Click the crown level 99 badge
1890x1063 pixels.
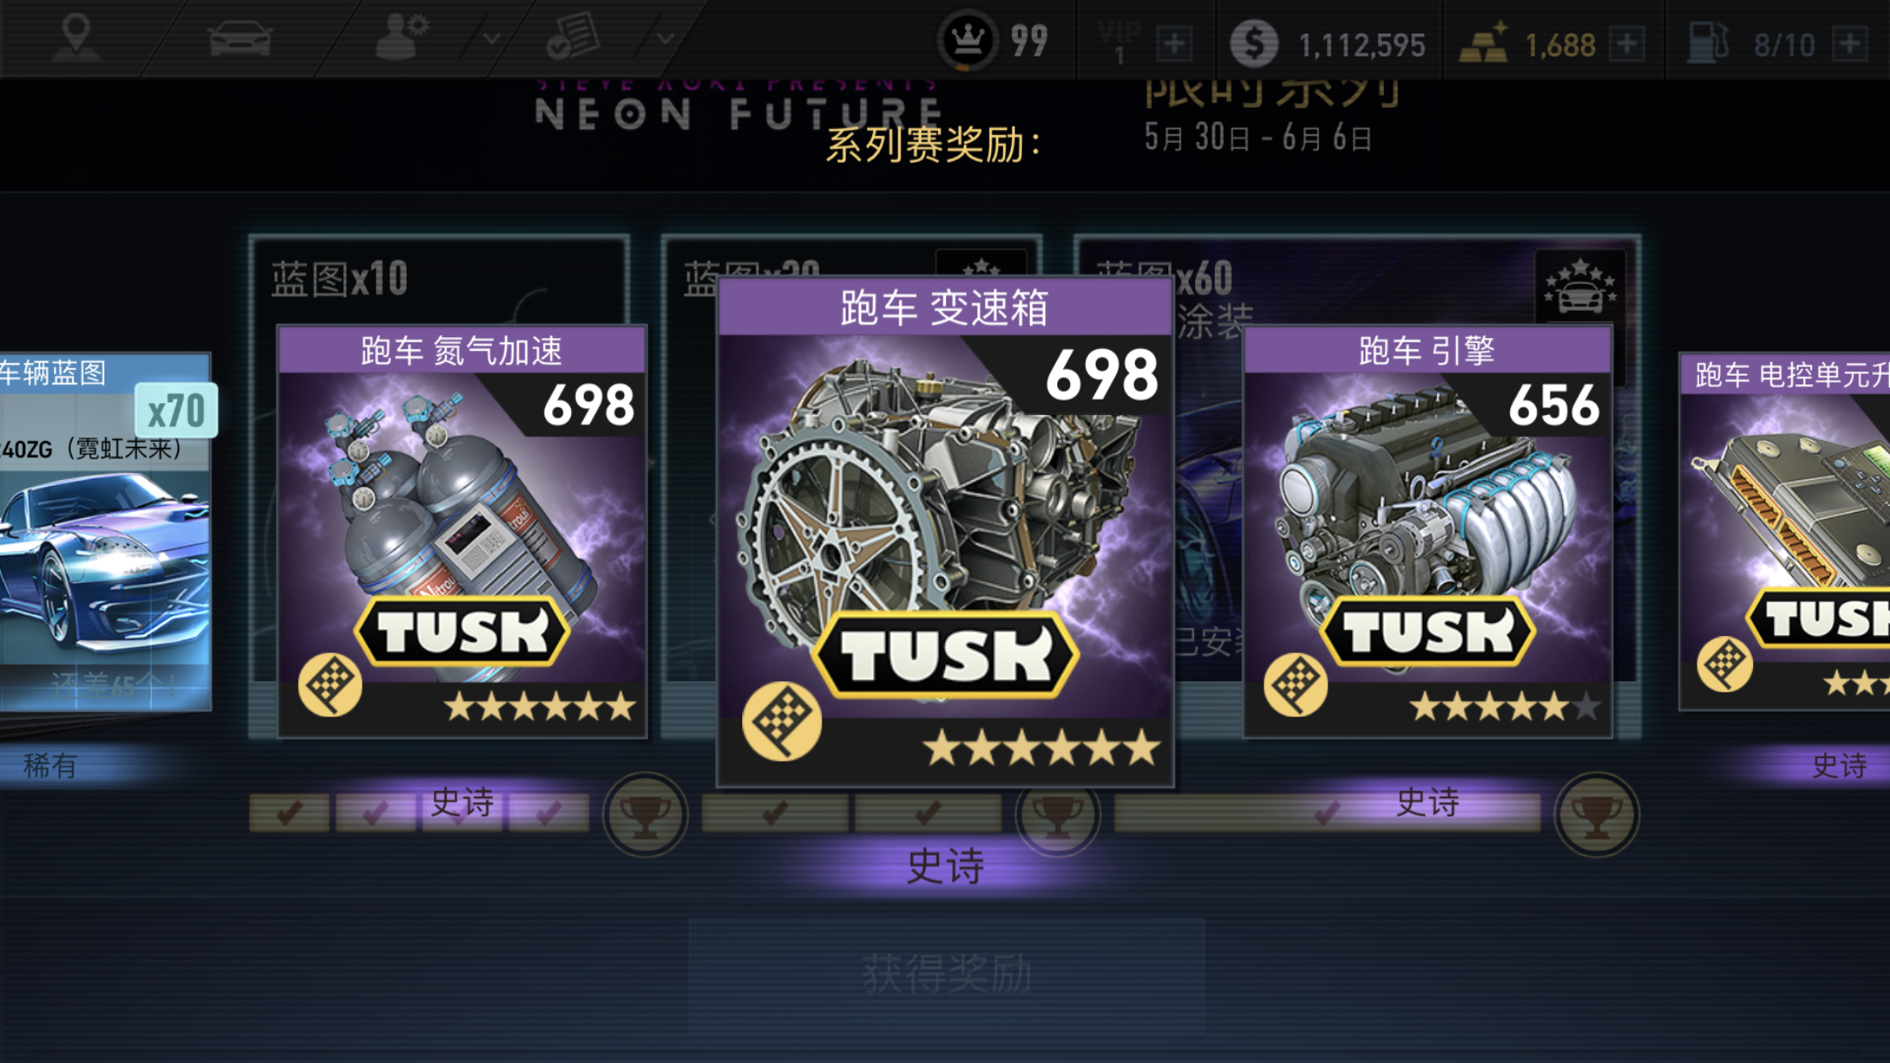(968, 40)
